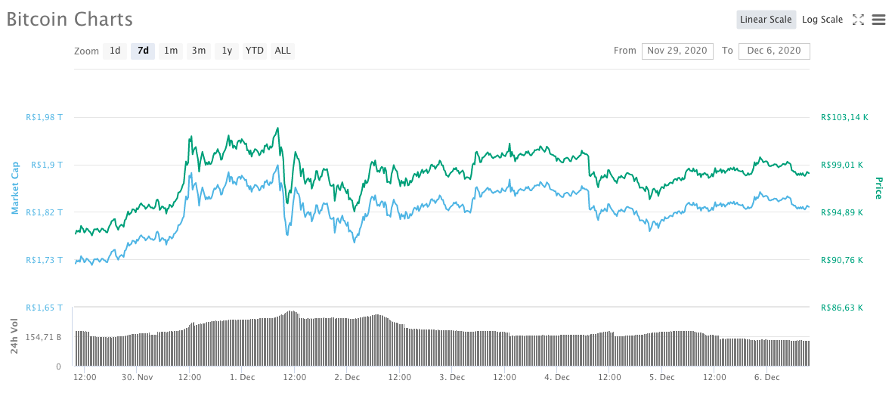
Task: Click the R$1,82 T market cap label
Action: point(45,212)
